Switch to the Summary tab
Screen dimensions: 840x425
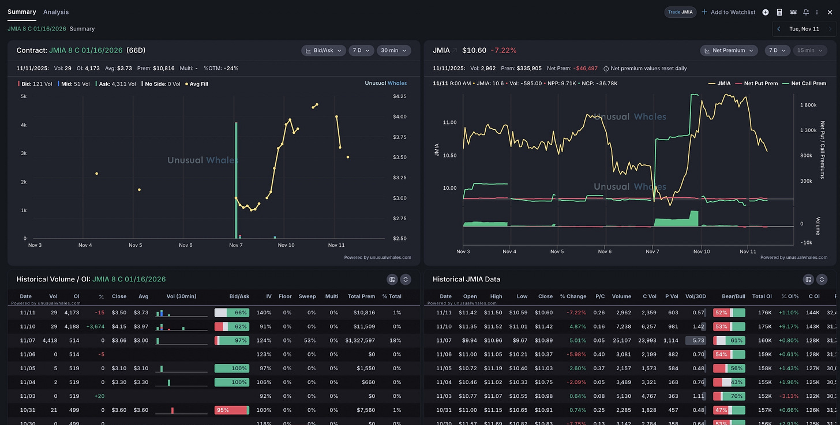22,12
